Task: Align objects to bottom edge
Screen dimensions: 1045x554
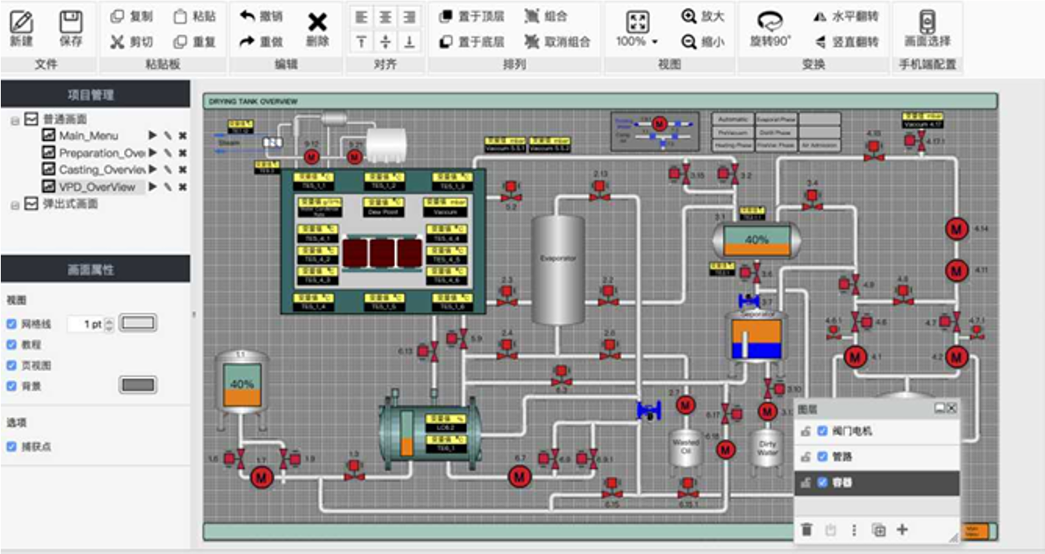Action: [409, 42]
